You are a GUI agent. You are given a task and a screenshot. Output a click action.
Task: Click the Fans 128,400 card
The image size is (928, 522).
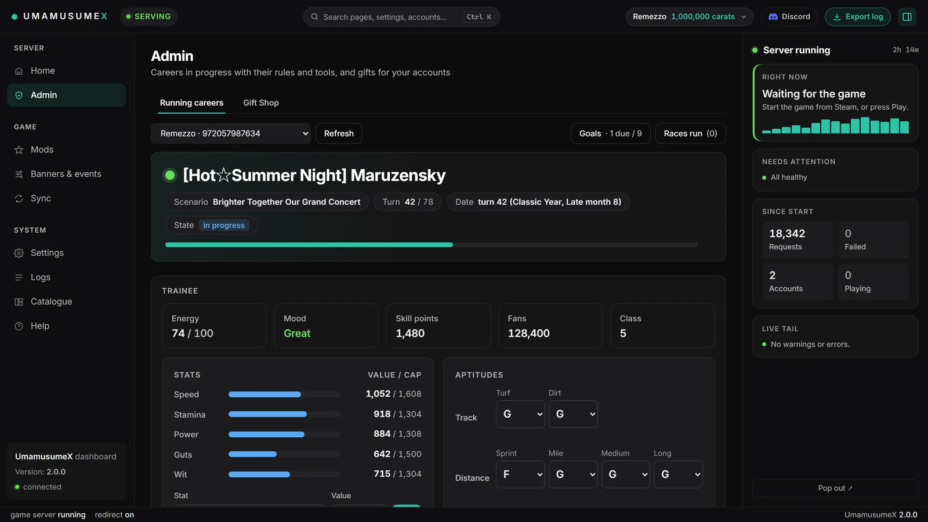pos(550,326)
